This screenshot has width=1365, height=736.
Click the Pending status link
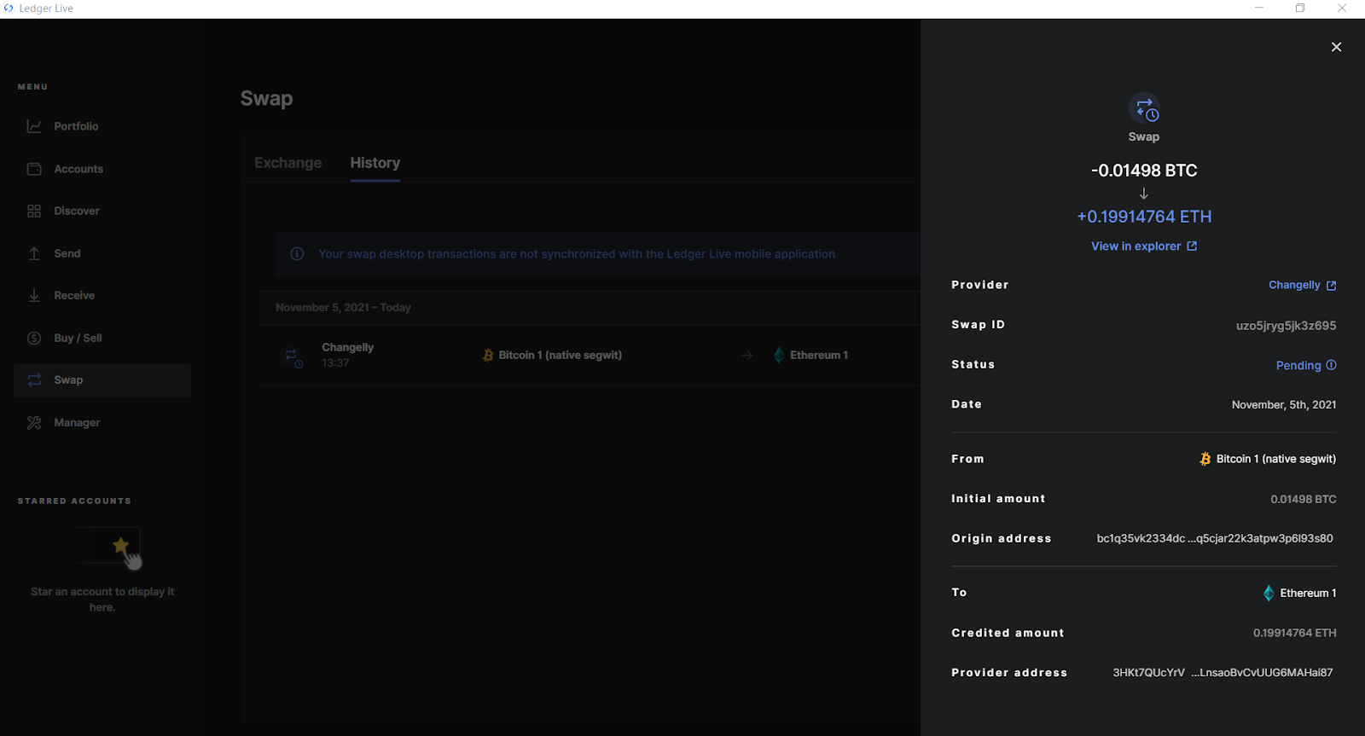(x=1298, y=365)
